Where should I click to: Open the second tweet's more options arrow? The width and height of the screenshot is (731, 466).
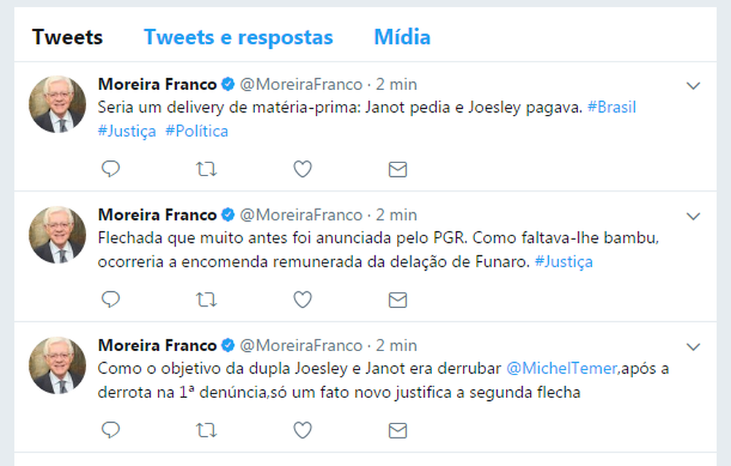[694, 216]
